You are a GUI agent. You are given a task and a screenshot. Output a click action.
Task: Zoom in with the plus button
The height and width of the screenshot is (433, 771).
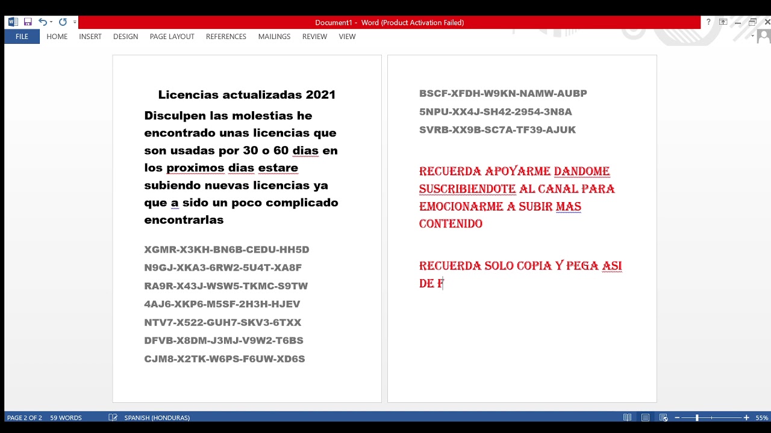(x=746, y=417)
